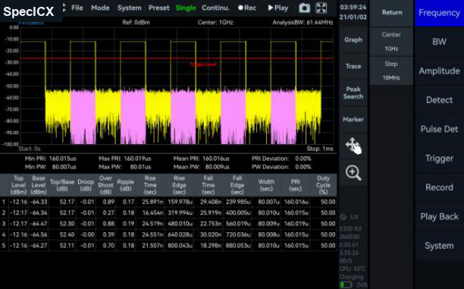Screen dimensions: 464x289
Task: Activate the zoom-in magnifier tool
Action: pyautogui.click(x=353, y=173)
